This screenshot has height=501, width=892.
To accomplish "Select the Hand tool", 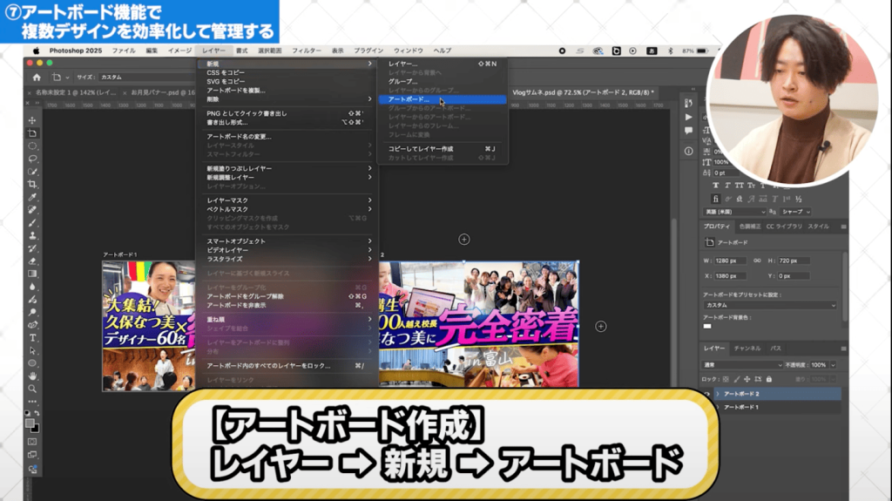I will pyautogui.click(x=32, y=376).
